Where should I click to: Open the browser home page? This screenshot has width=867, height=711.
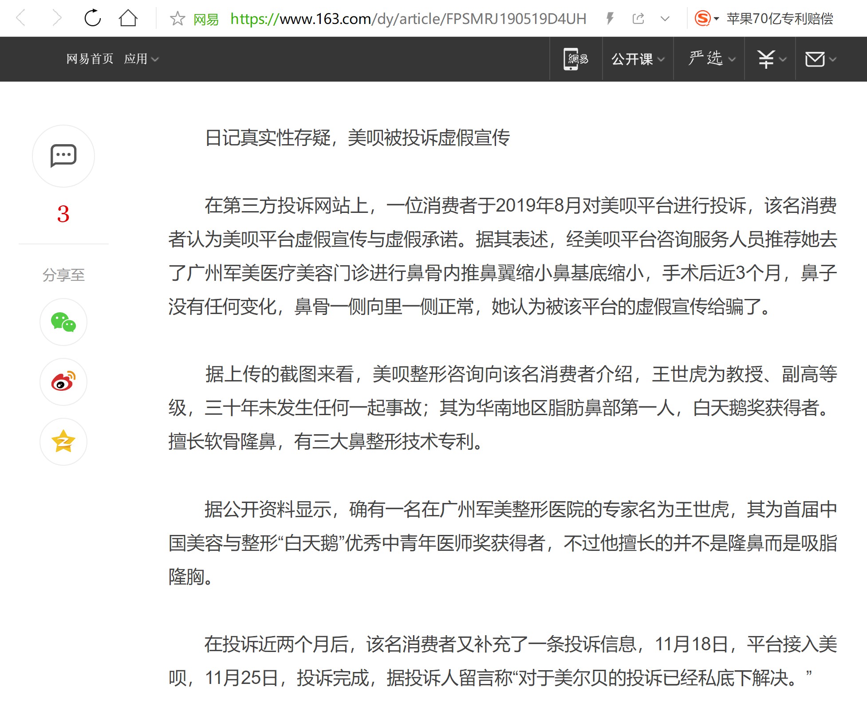pyautogui.click(x=128, y=18)
